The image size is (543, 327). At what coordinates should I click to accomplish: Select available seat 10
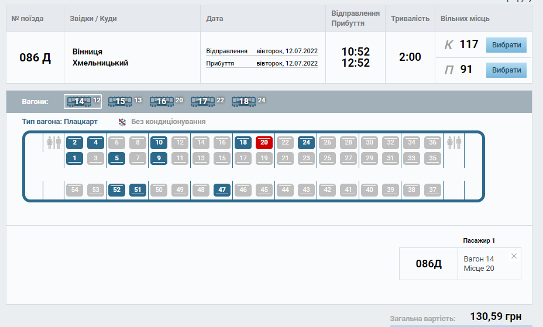tap(159, 142)
